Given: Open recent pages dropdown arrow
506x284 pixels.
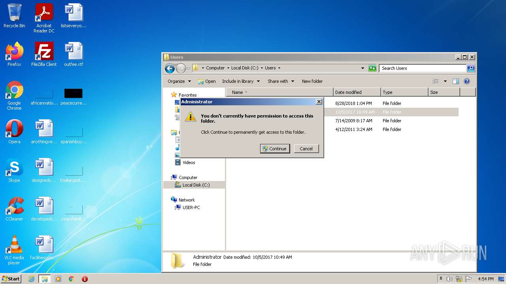Looking at the screenshot, I should pos(188,68).
